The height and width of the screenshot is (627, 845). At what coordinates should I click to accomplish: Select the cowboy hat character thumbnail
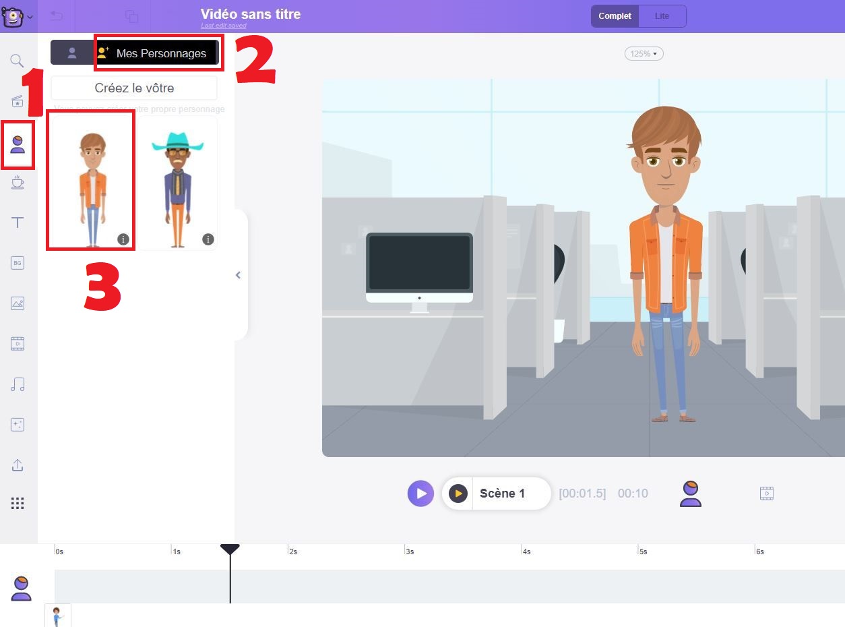(x=178, y=182)
